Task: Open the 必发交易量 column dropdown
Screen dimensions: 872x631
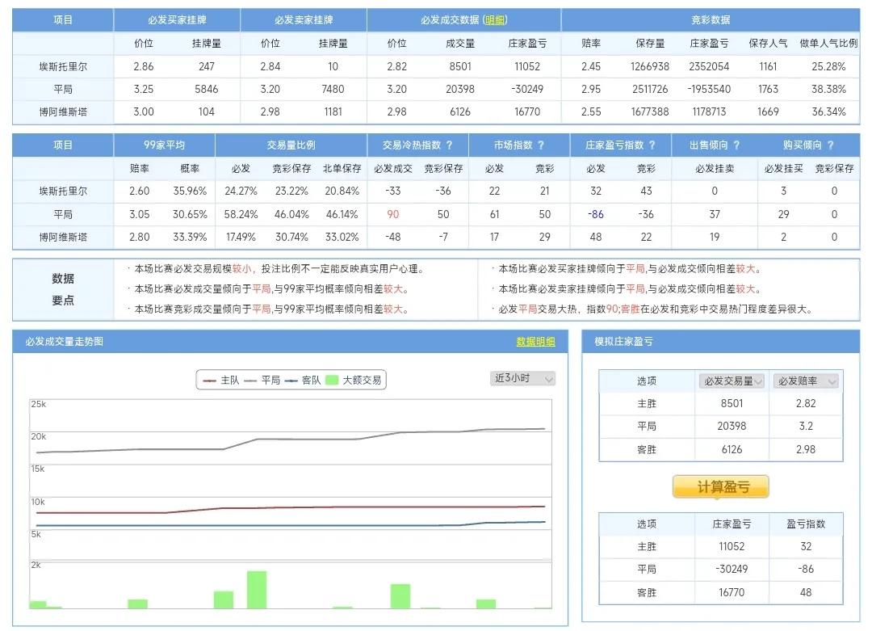Action: tap(732, 380)
